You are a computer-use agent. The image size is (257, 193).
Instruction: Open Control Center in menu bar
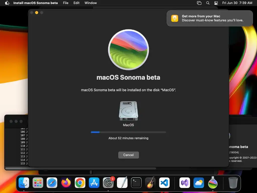(x=216, y=3)
